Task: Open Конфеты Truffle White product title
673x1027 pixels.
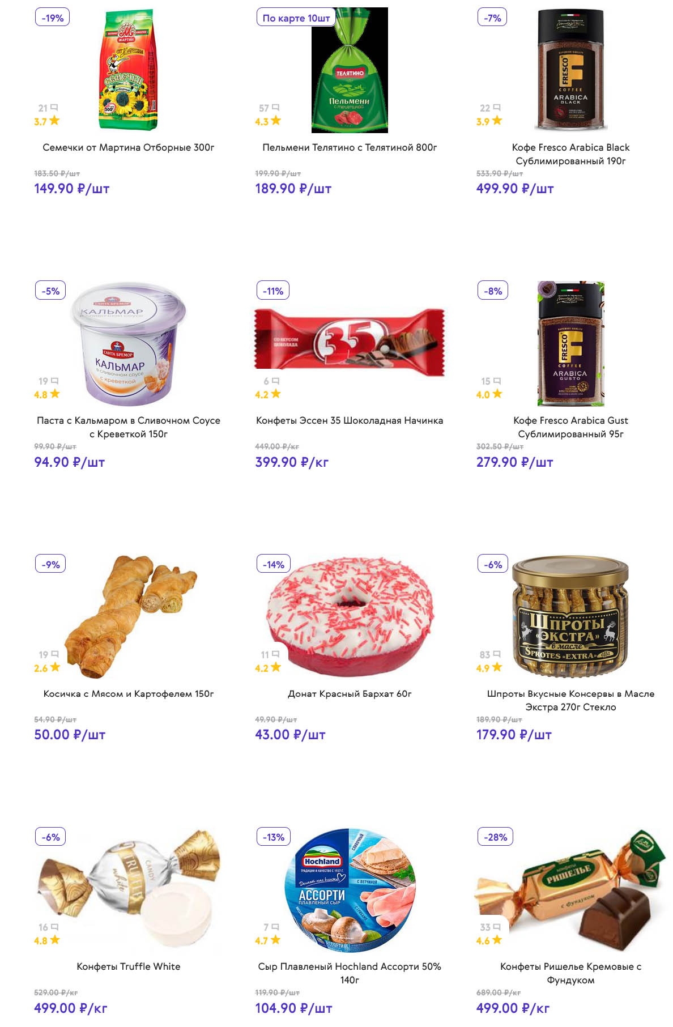Action: click(x=129, y=966)
